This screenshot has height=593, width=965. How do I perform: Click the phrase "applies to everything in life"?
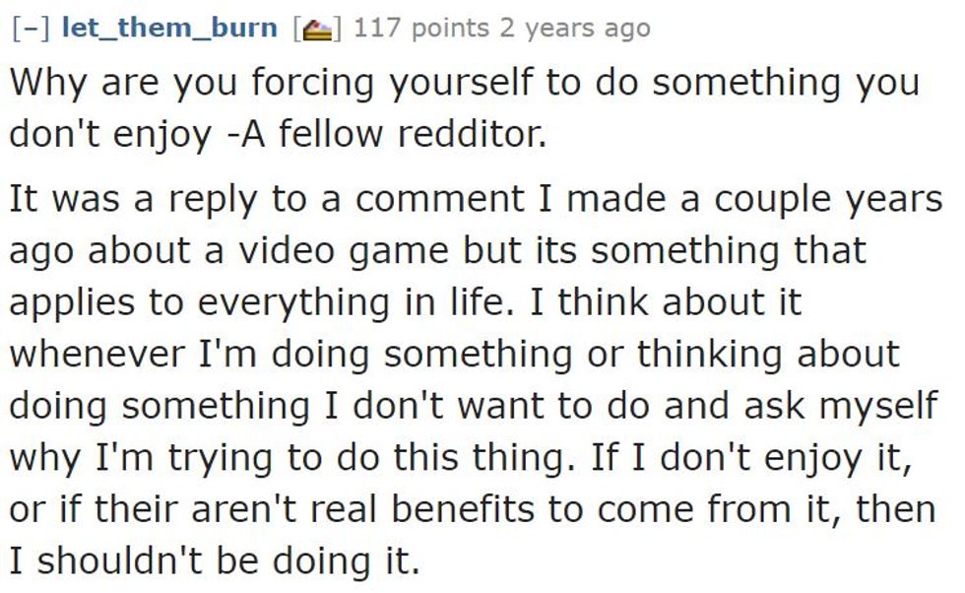tap(259, 302)
